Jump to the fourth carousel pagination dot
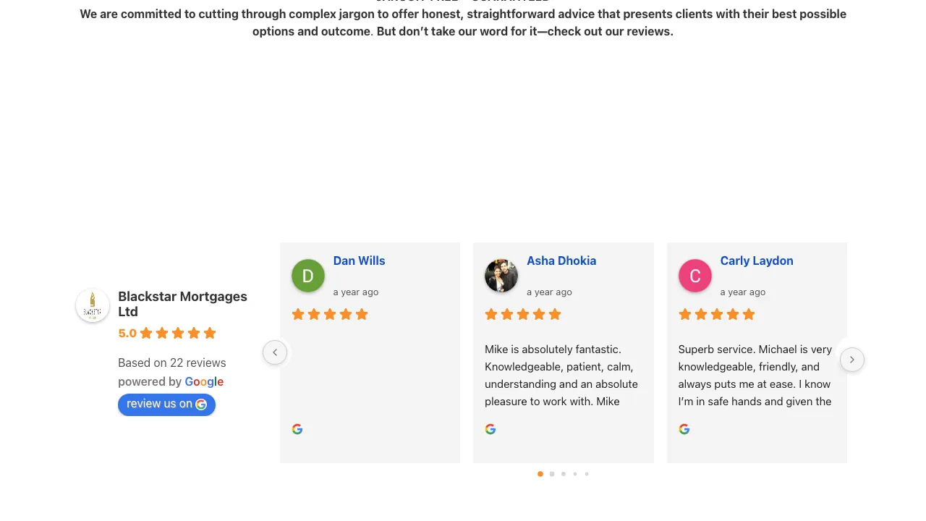 pyautogui.click(x=575, y=474)
